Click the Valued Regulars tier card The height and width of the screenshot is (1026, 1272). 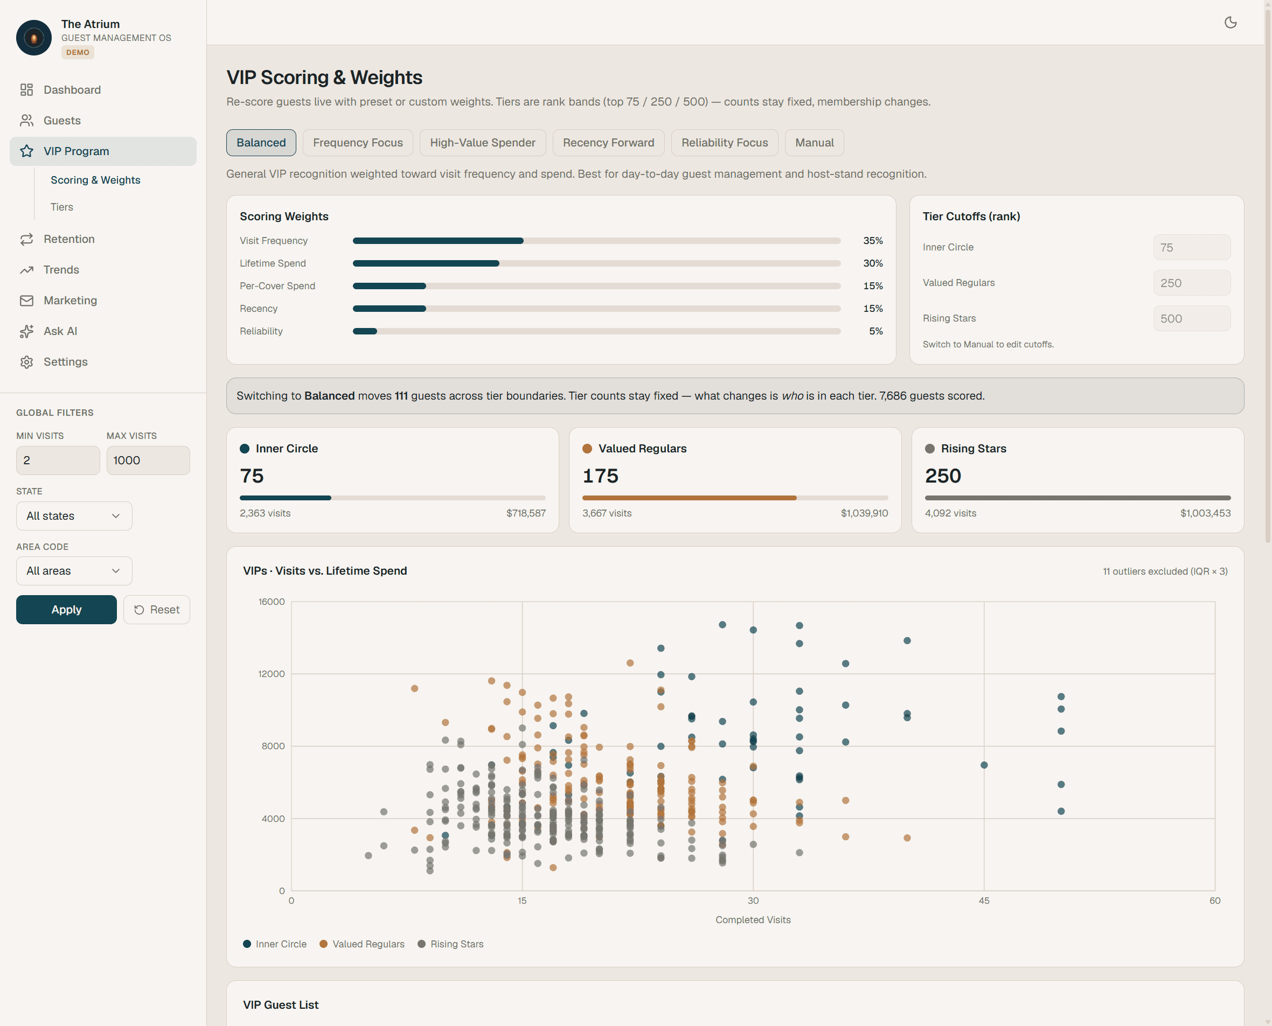[735, 480]
